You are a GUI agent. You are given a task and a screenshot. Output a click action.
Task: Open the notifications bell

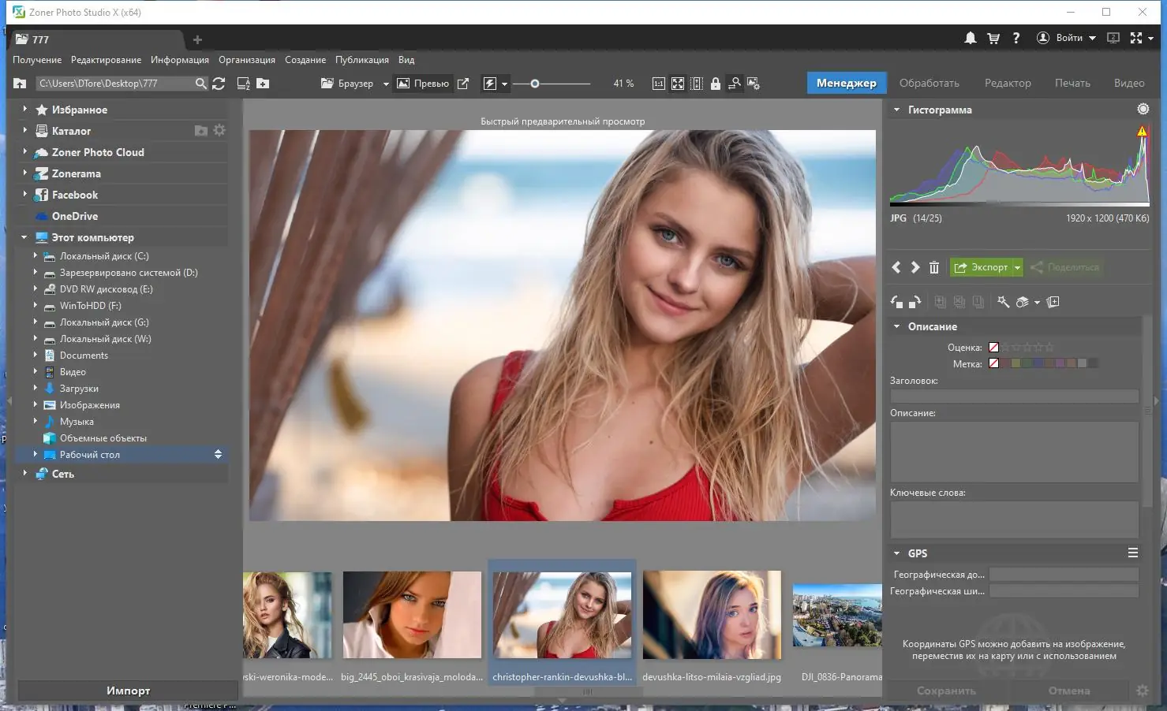click(x=971, y=38)
